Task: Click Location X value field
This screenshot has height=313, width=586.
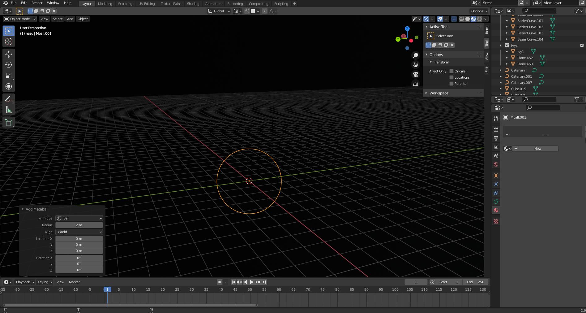Action: tap(79, 239)
